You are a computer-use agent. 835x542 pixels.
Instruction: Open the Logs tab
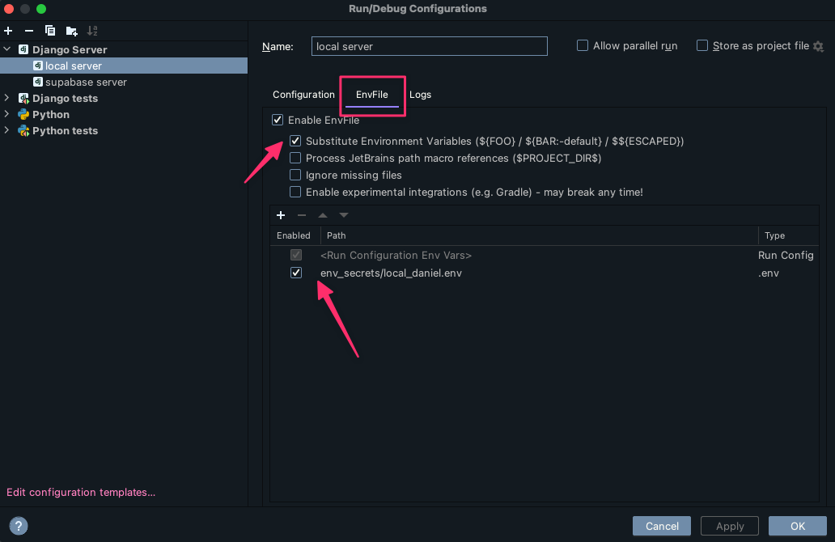[x=420, y=95]
